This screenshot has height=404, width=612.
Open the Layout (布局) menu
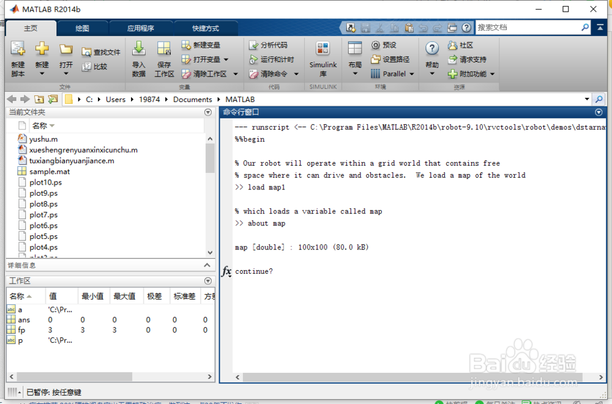(x=355, y=59)
